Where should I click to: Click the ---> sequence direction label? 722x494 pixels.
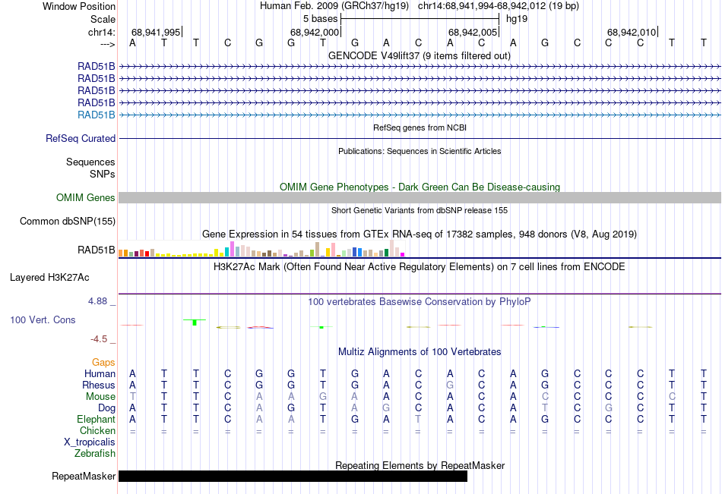pos(108,44)
